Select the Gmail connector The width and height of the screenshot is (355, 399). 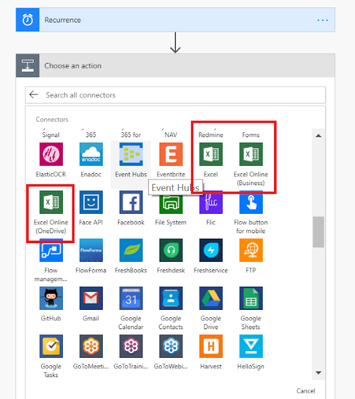click(x=91, y=298)
